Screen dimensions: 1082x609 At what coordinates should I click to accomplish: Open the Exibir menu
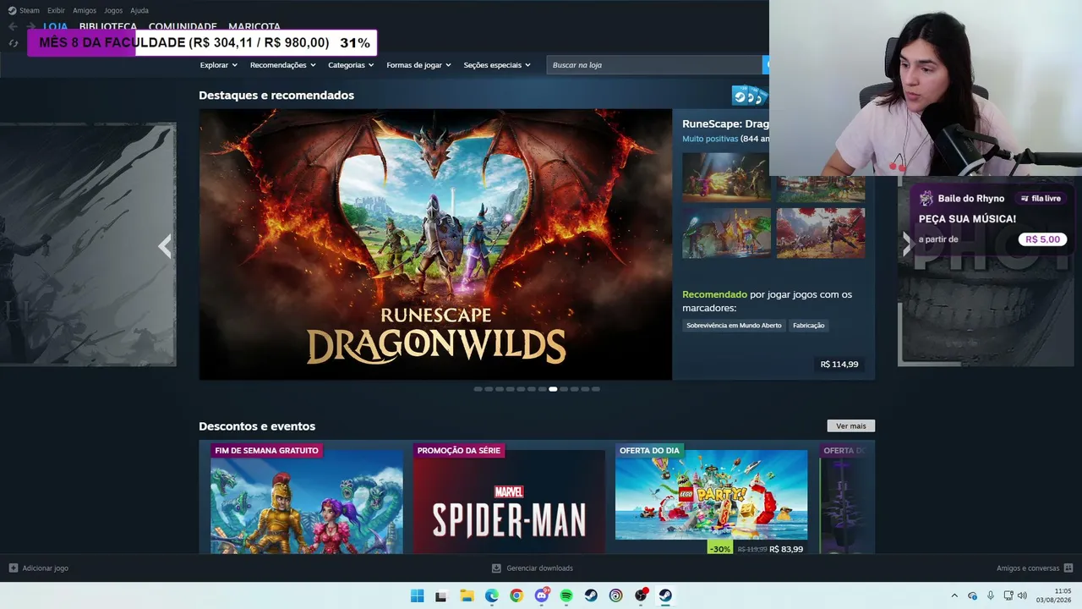coord(56,11)
